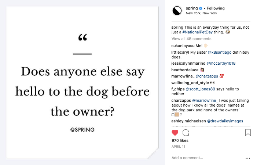
Task: Click the APRIL 11 post date
Action: [x=177, y=147]
